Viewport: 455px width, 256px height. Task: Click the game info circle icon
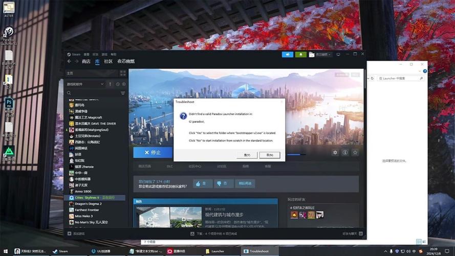point(345,153)
